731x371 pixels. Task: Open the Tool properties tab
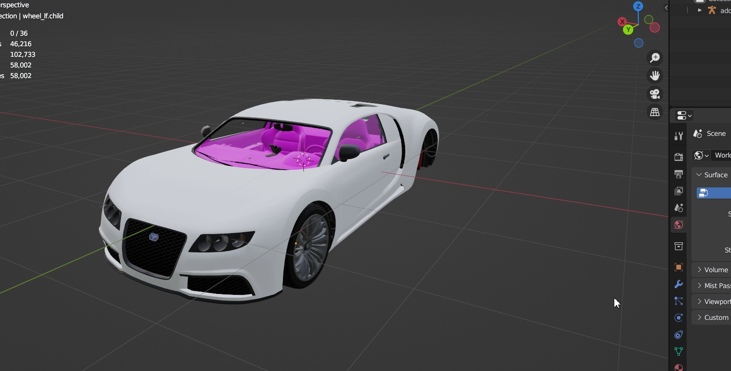pyautogui.click(x=678, y=136)
